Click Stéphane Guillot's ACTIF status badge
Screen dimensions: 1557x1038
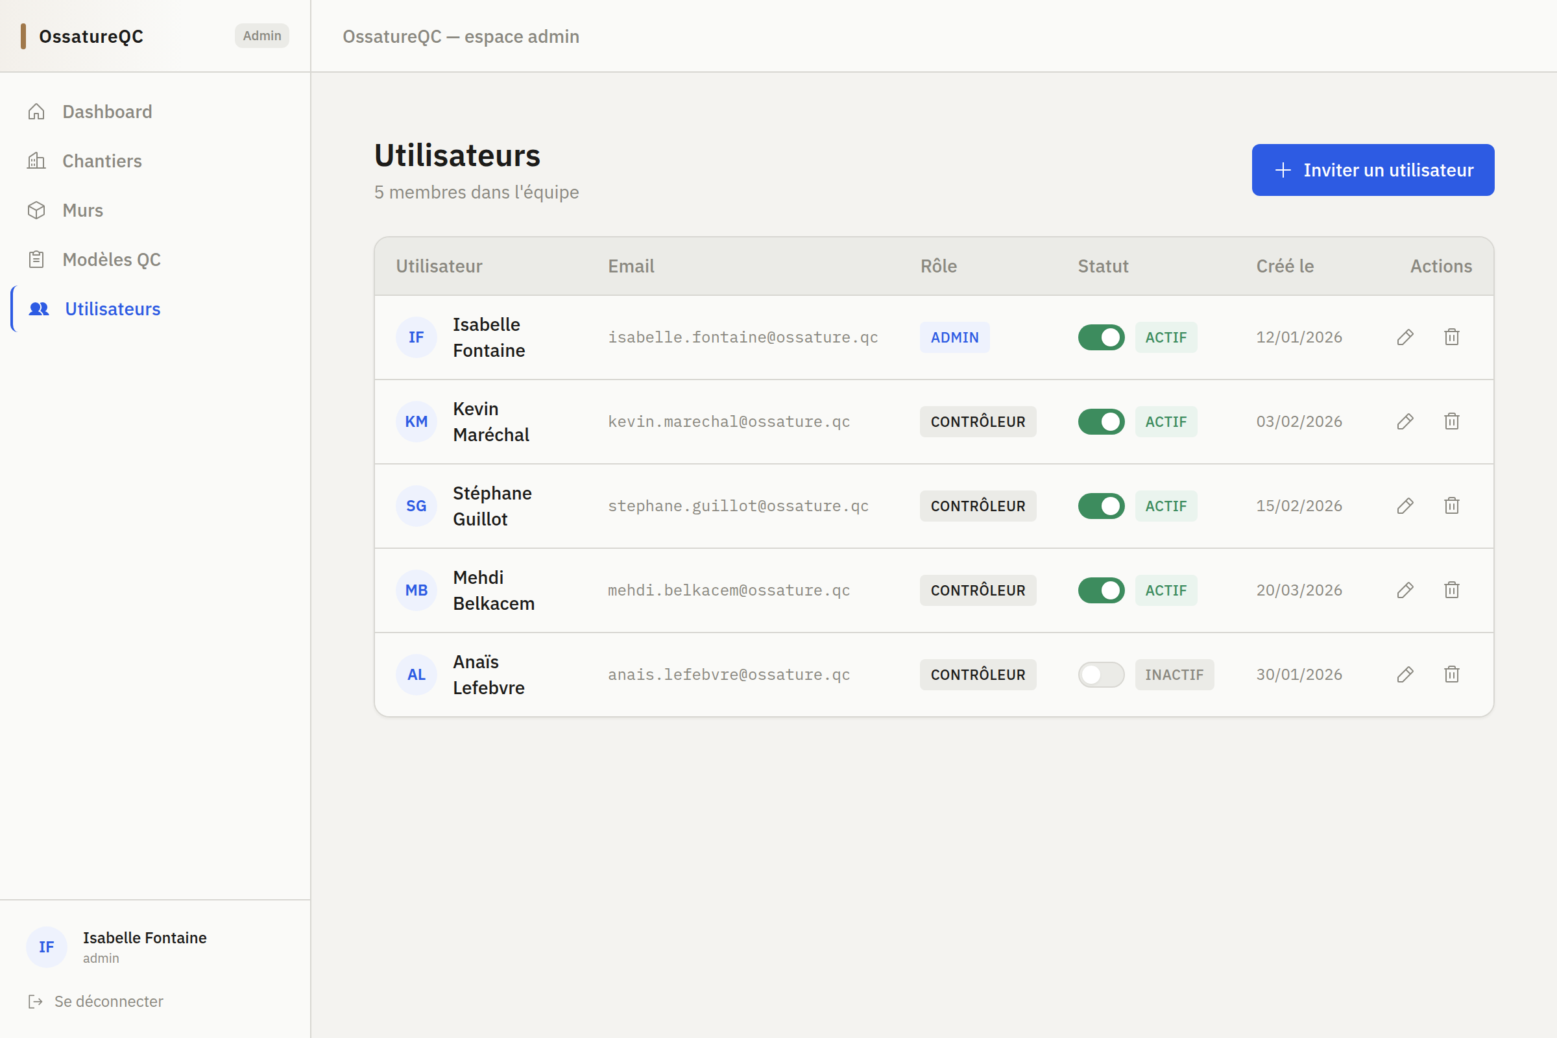pos(1166,506)
